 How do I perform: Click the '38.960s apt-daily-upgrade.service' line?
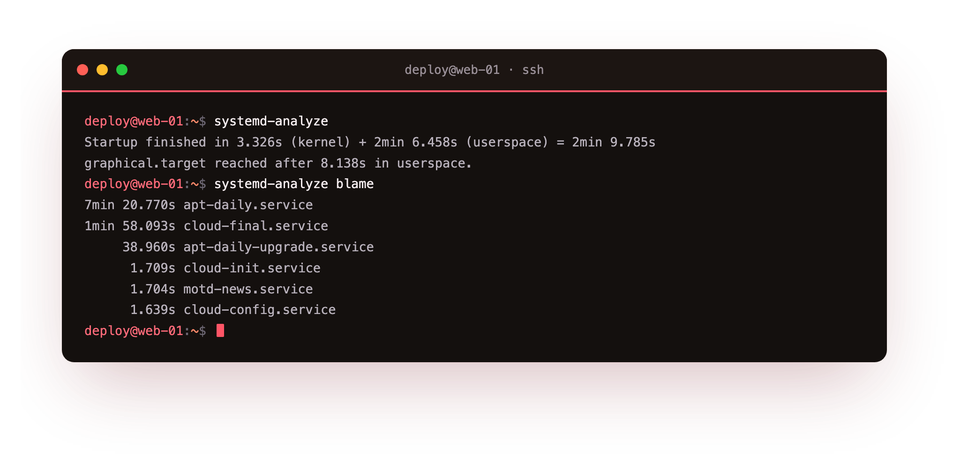[248, 247]
